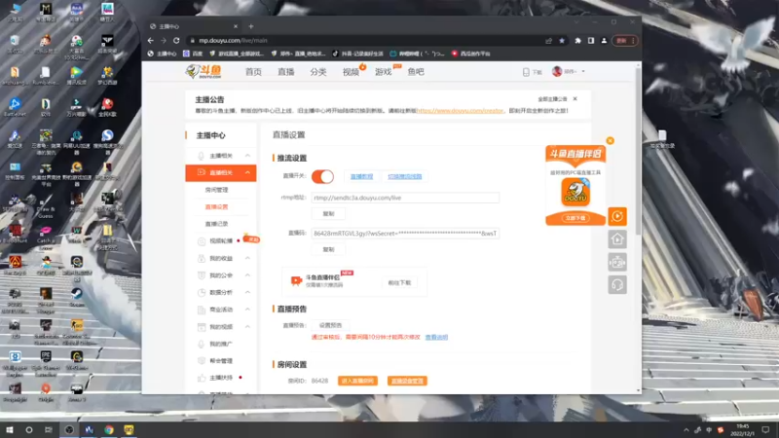779x438 pixels.
Task: Expand the 数据分析 section chevron
Action: tap(247, 292)
